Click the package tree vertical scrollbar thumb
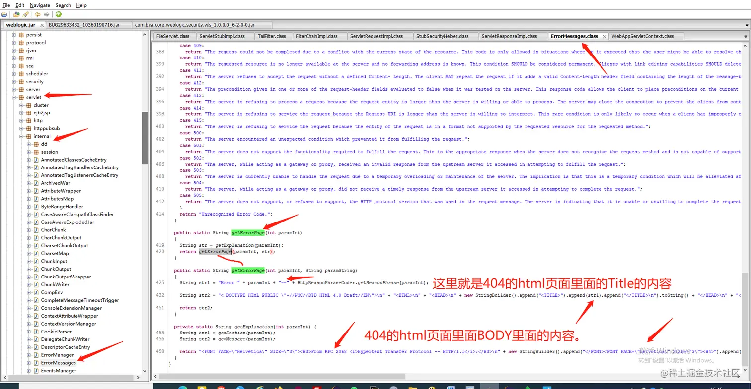The height and width of the screenshot is (389, 751). [x=145, y=138]
